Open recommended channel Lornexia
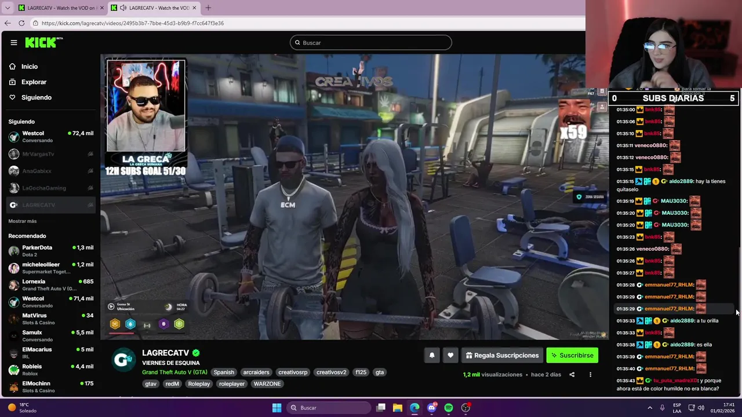742x417 pixels. click(51, 285)
